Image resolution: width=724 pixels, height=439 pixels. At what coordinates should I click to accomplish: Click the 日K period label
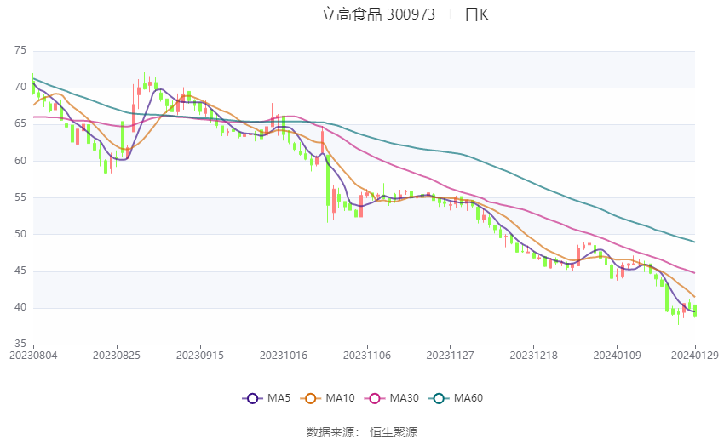coord(476,14)
